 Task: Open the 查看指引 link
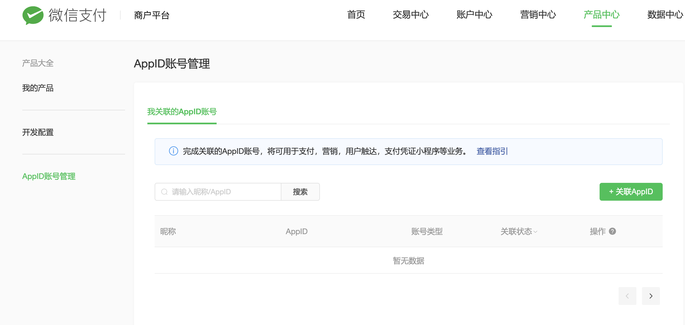click(492, 151)
